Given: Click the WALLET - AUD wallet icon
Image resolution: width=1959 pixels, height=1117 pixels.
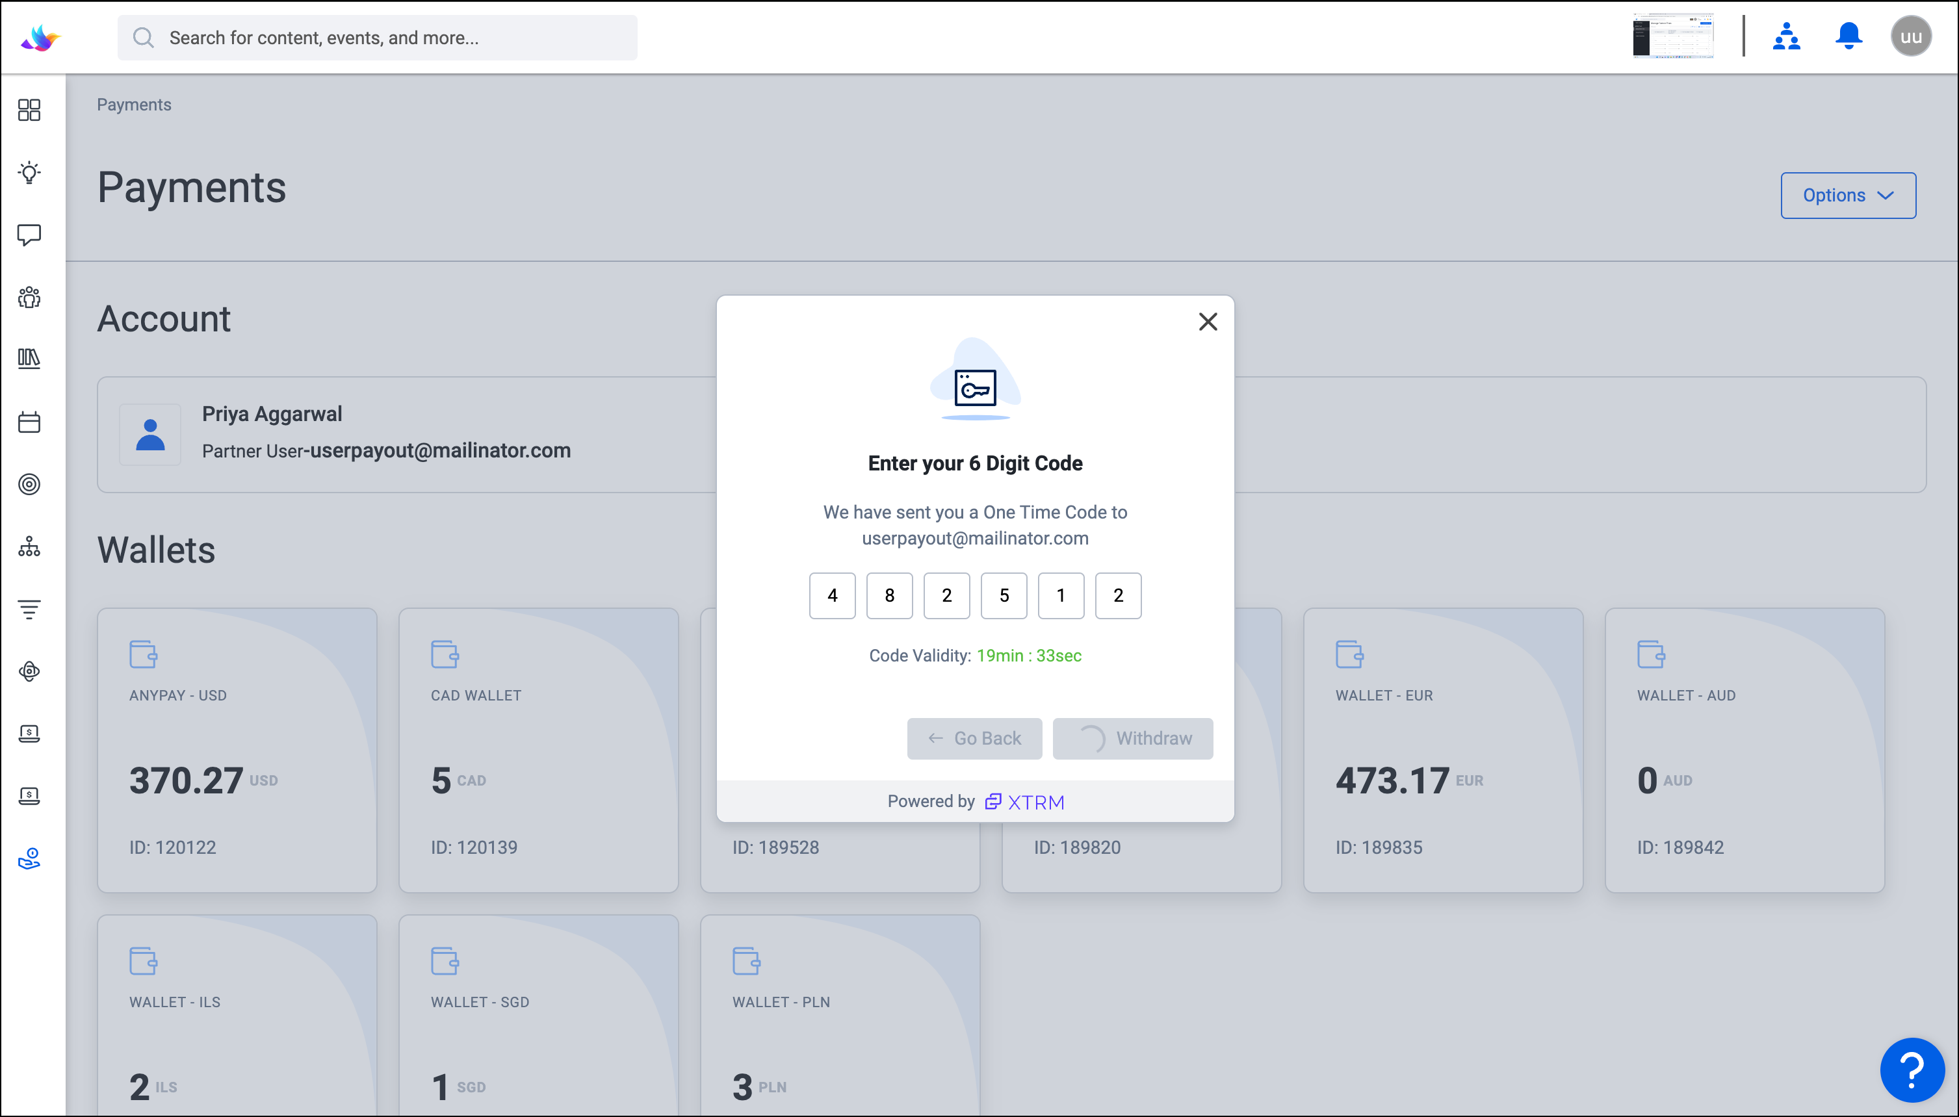Looking at the screenshot, I should pyautogui.click(x=1652, y=654).
